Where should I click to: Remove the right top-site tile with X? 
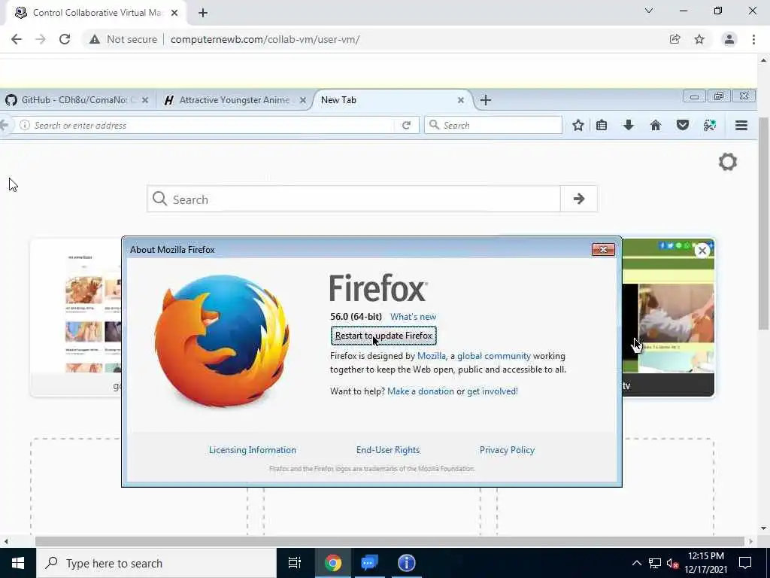coord(702,251)
